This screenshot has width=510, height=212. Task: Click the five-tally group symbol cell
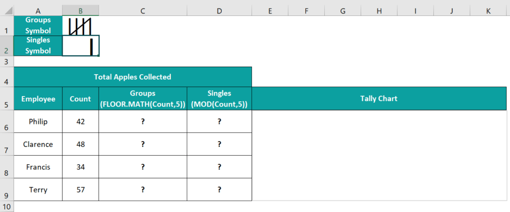81,26
